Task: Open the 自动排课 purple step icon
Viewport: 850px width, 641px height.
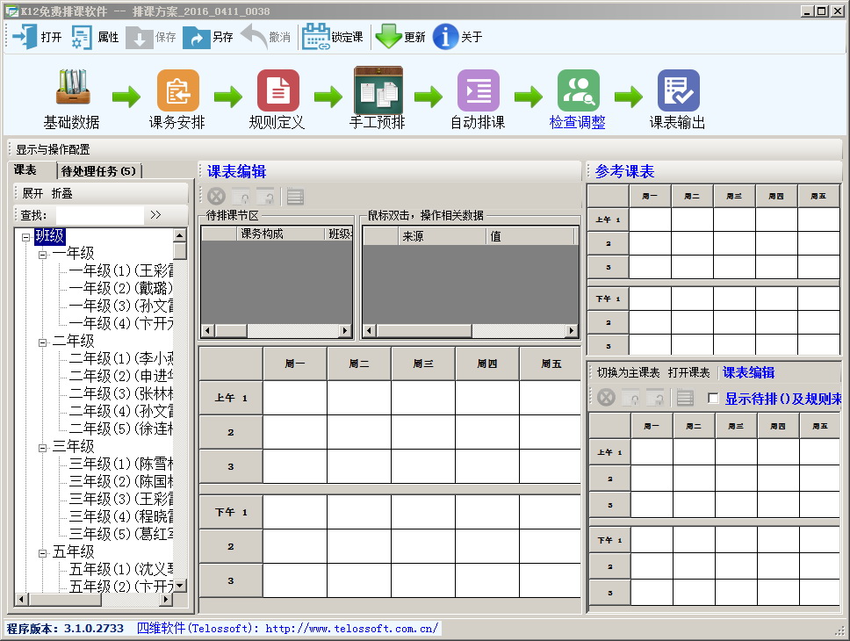Action: coord(478,90)
